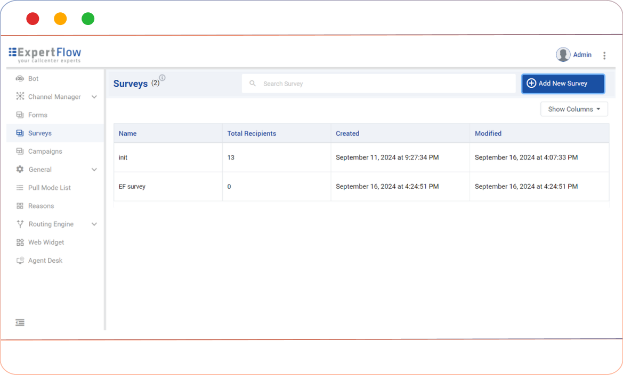Expand the Channel Manager chevron
623x375 pixels.
pyautogui.click(x=94, y=97)
